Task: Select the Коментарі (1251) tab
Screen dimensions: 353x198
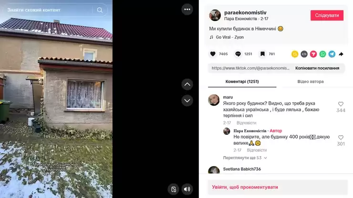Action: (x=242, y=81)
